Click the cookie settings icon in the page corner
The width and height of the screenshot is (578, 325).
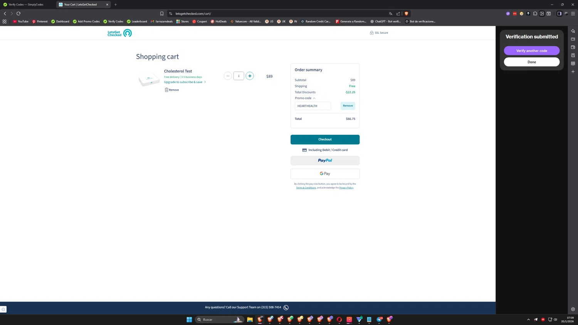(3, 309)
